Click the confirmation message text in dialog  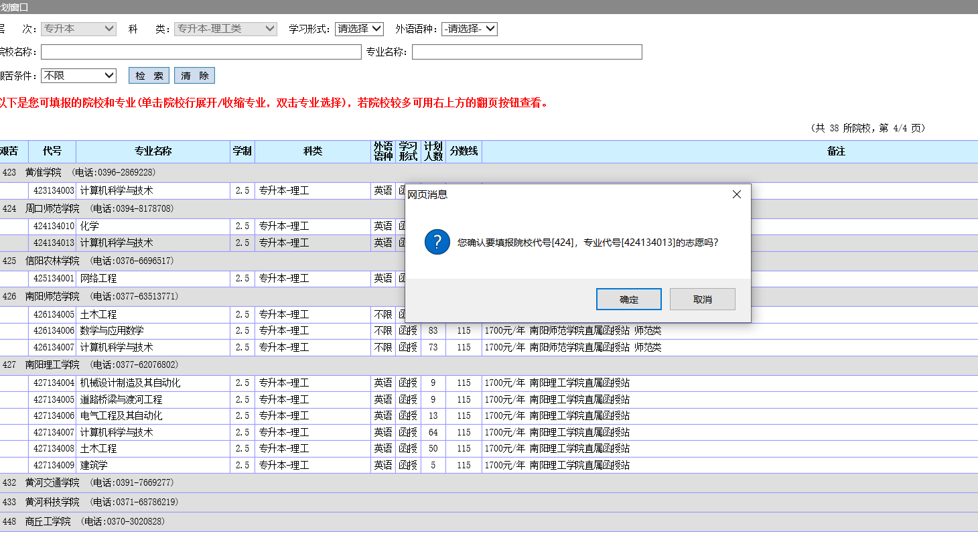click(x=588, y=243)
